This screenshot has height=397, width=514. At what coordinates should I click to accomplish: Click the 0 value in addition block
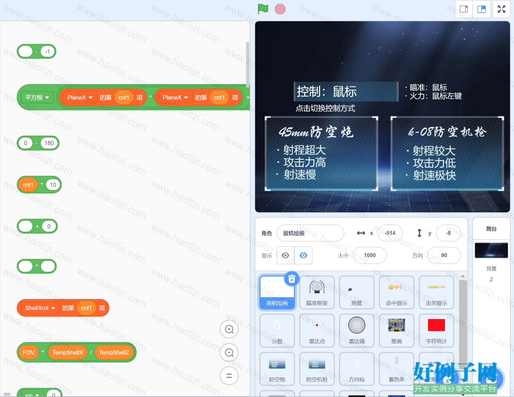pyautogui.click(x=49, y=226)
